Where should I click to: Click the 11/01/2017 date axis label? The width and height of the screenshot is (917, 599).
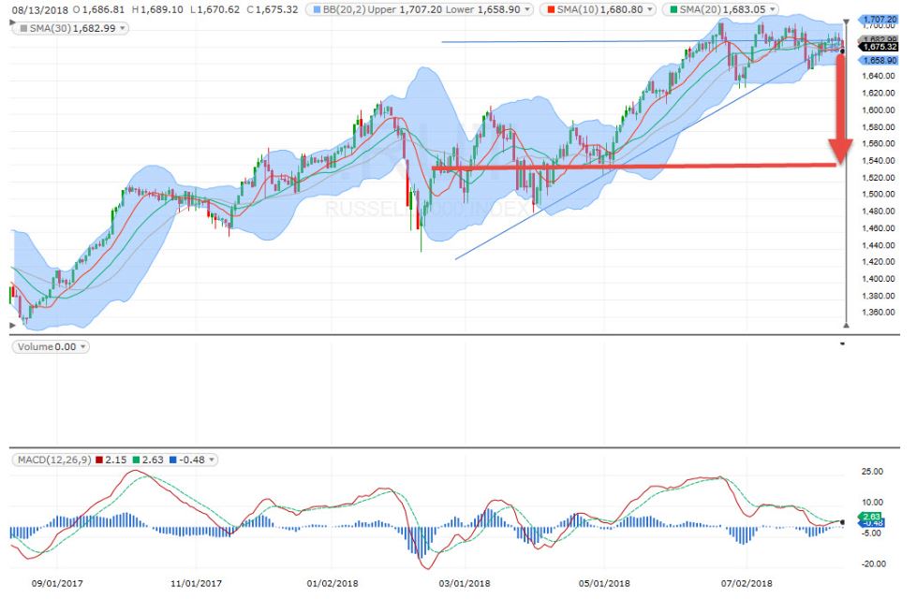pyautogui.click(x=196, y=583)
